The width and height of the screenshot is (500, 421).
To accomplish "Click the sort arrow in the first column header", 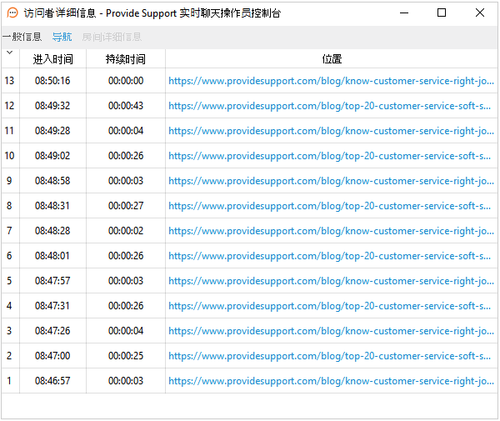I will point(9,53).
